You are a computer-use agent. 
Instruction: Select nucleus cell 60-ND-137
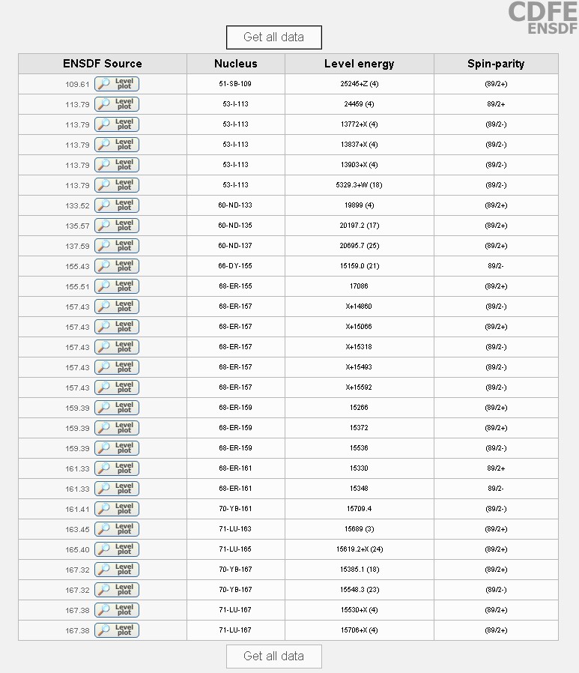(235, 246)
